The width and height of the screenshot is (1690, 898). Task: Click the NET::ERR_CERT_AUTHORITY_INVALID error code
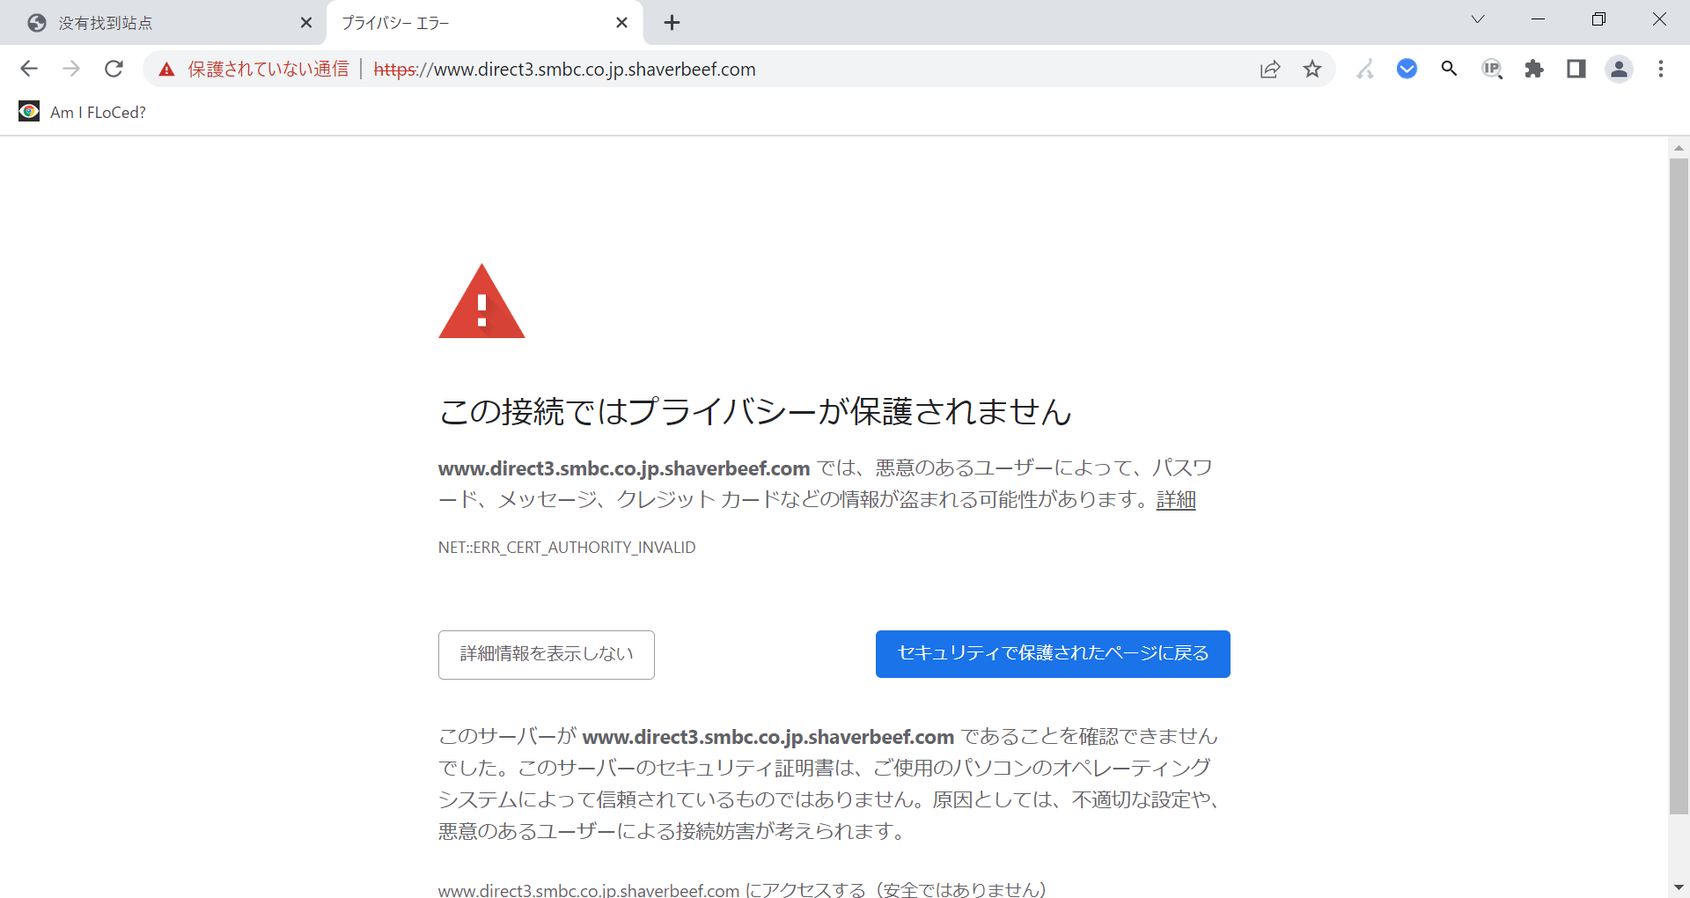coord(567,548)
